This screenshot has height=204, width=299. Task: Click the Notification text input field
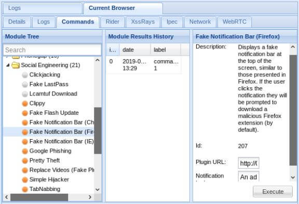click(249, 176)
